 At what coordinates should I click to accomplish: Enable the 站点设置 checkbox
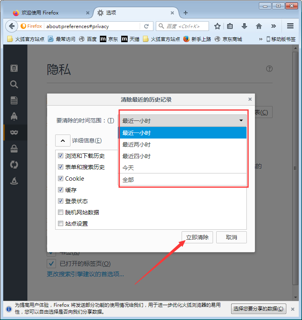pyautogui.click(x=61, y=224)
